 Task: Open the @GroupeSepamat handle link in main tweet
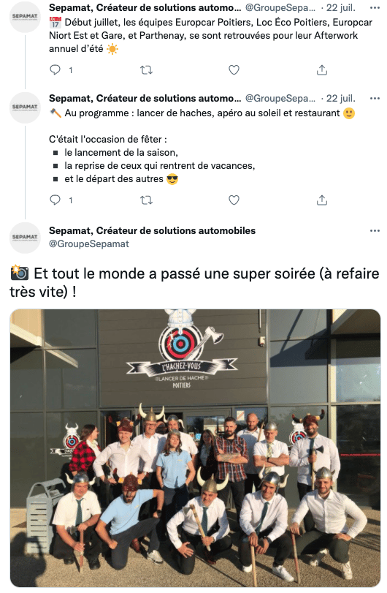89,244
